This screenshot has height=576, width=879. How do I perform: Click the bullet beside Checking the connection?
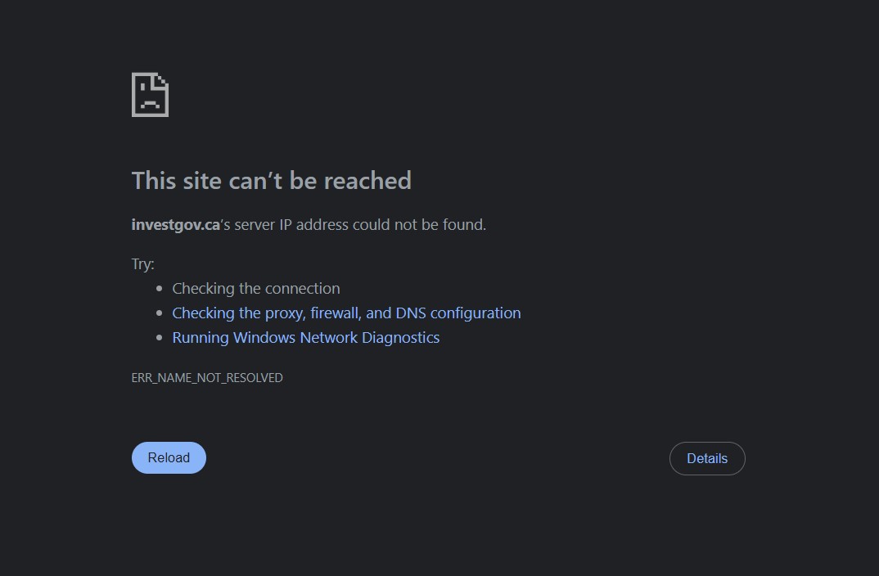click(160, 289)
